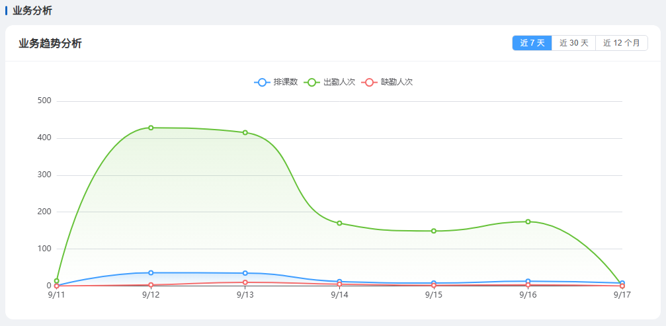Click the 业务趋势分析 card title

[x=50, y=43]
